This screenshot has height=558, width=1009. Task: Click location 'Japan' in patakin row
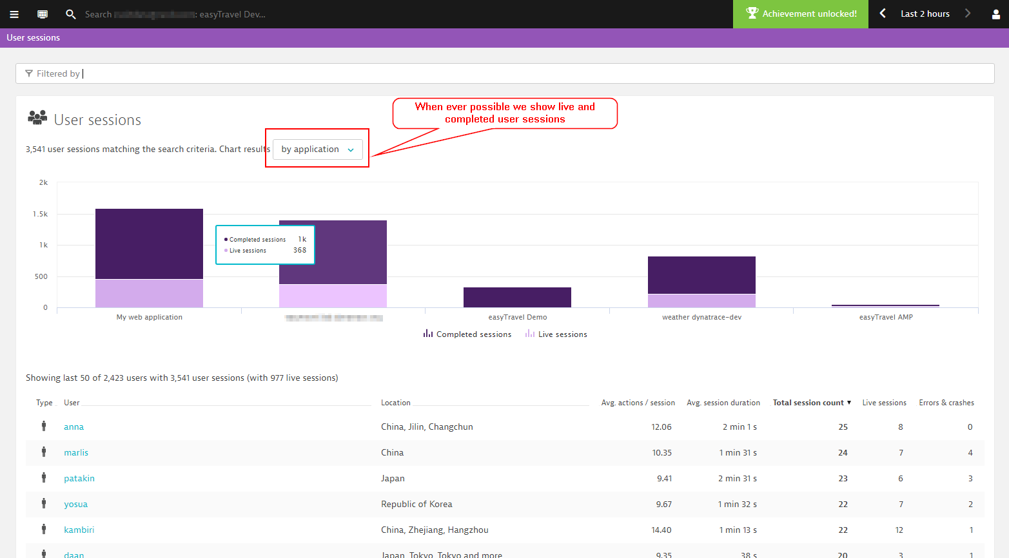(393, 478)
